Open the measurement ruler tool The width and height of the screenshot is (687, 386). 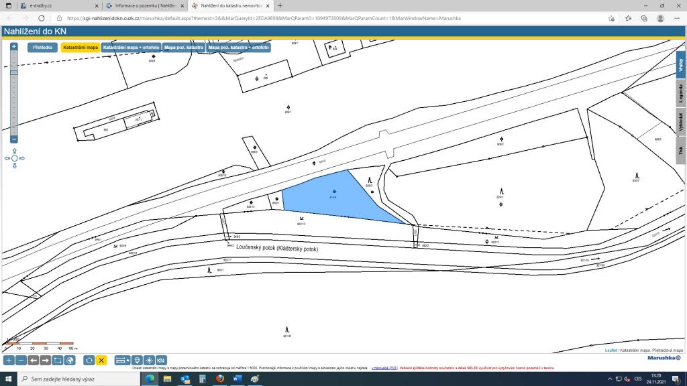122,360
